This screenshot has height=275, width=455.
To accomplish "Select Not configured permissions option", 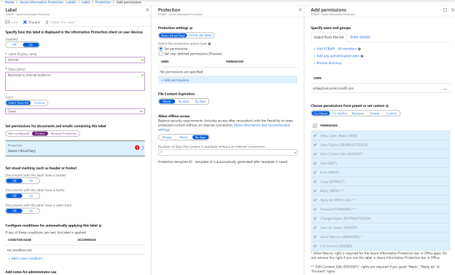I will [x=18, y=134].
